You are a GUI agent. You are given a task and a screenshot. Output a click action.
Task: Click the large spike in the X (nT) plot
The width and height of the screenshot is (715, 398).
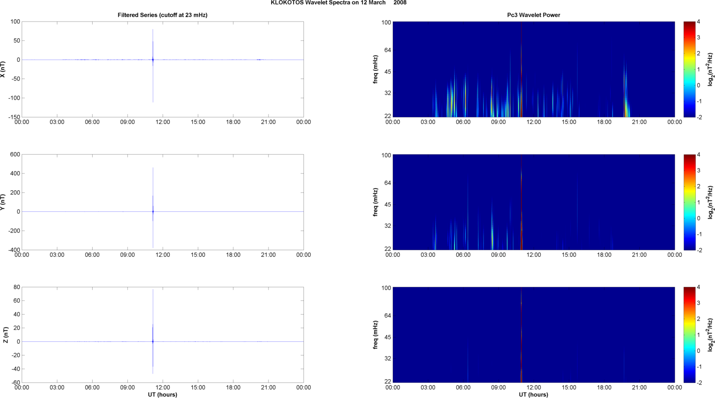(x=153, y=60)
